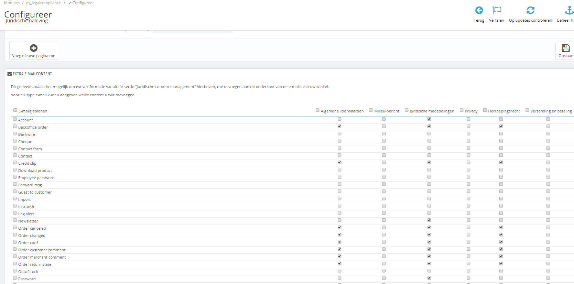This screenshot has height=284, width=574.
Task: Select the Cheque row checkbox
Action: (x=15, y=141)
